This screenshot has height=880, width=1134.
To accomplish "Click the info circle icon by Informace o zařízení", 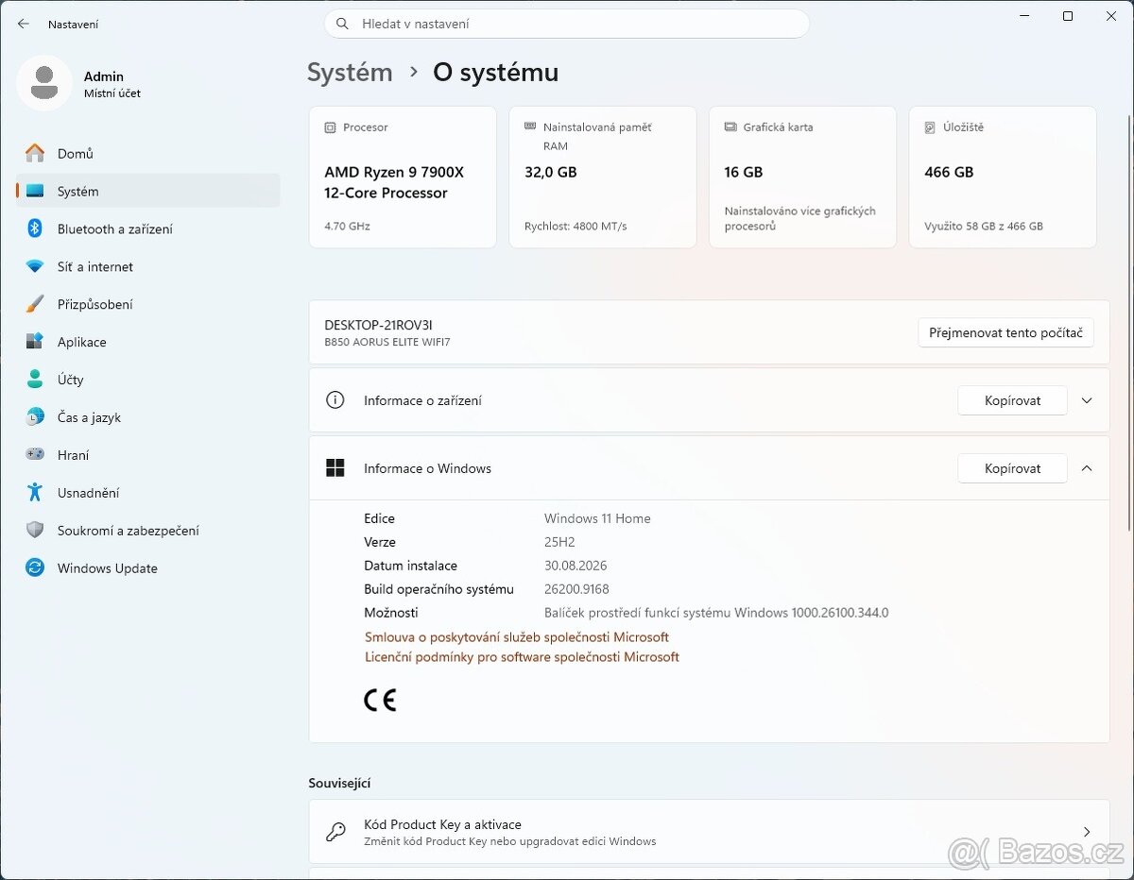I will (x=335, y=400).
